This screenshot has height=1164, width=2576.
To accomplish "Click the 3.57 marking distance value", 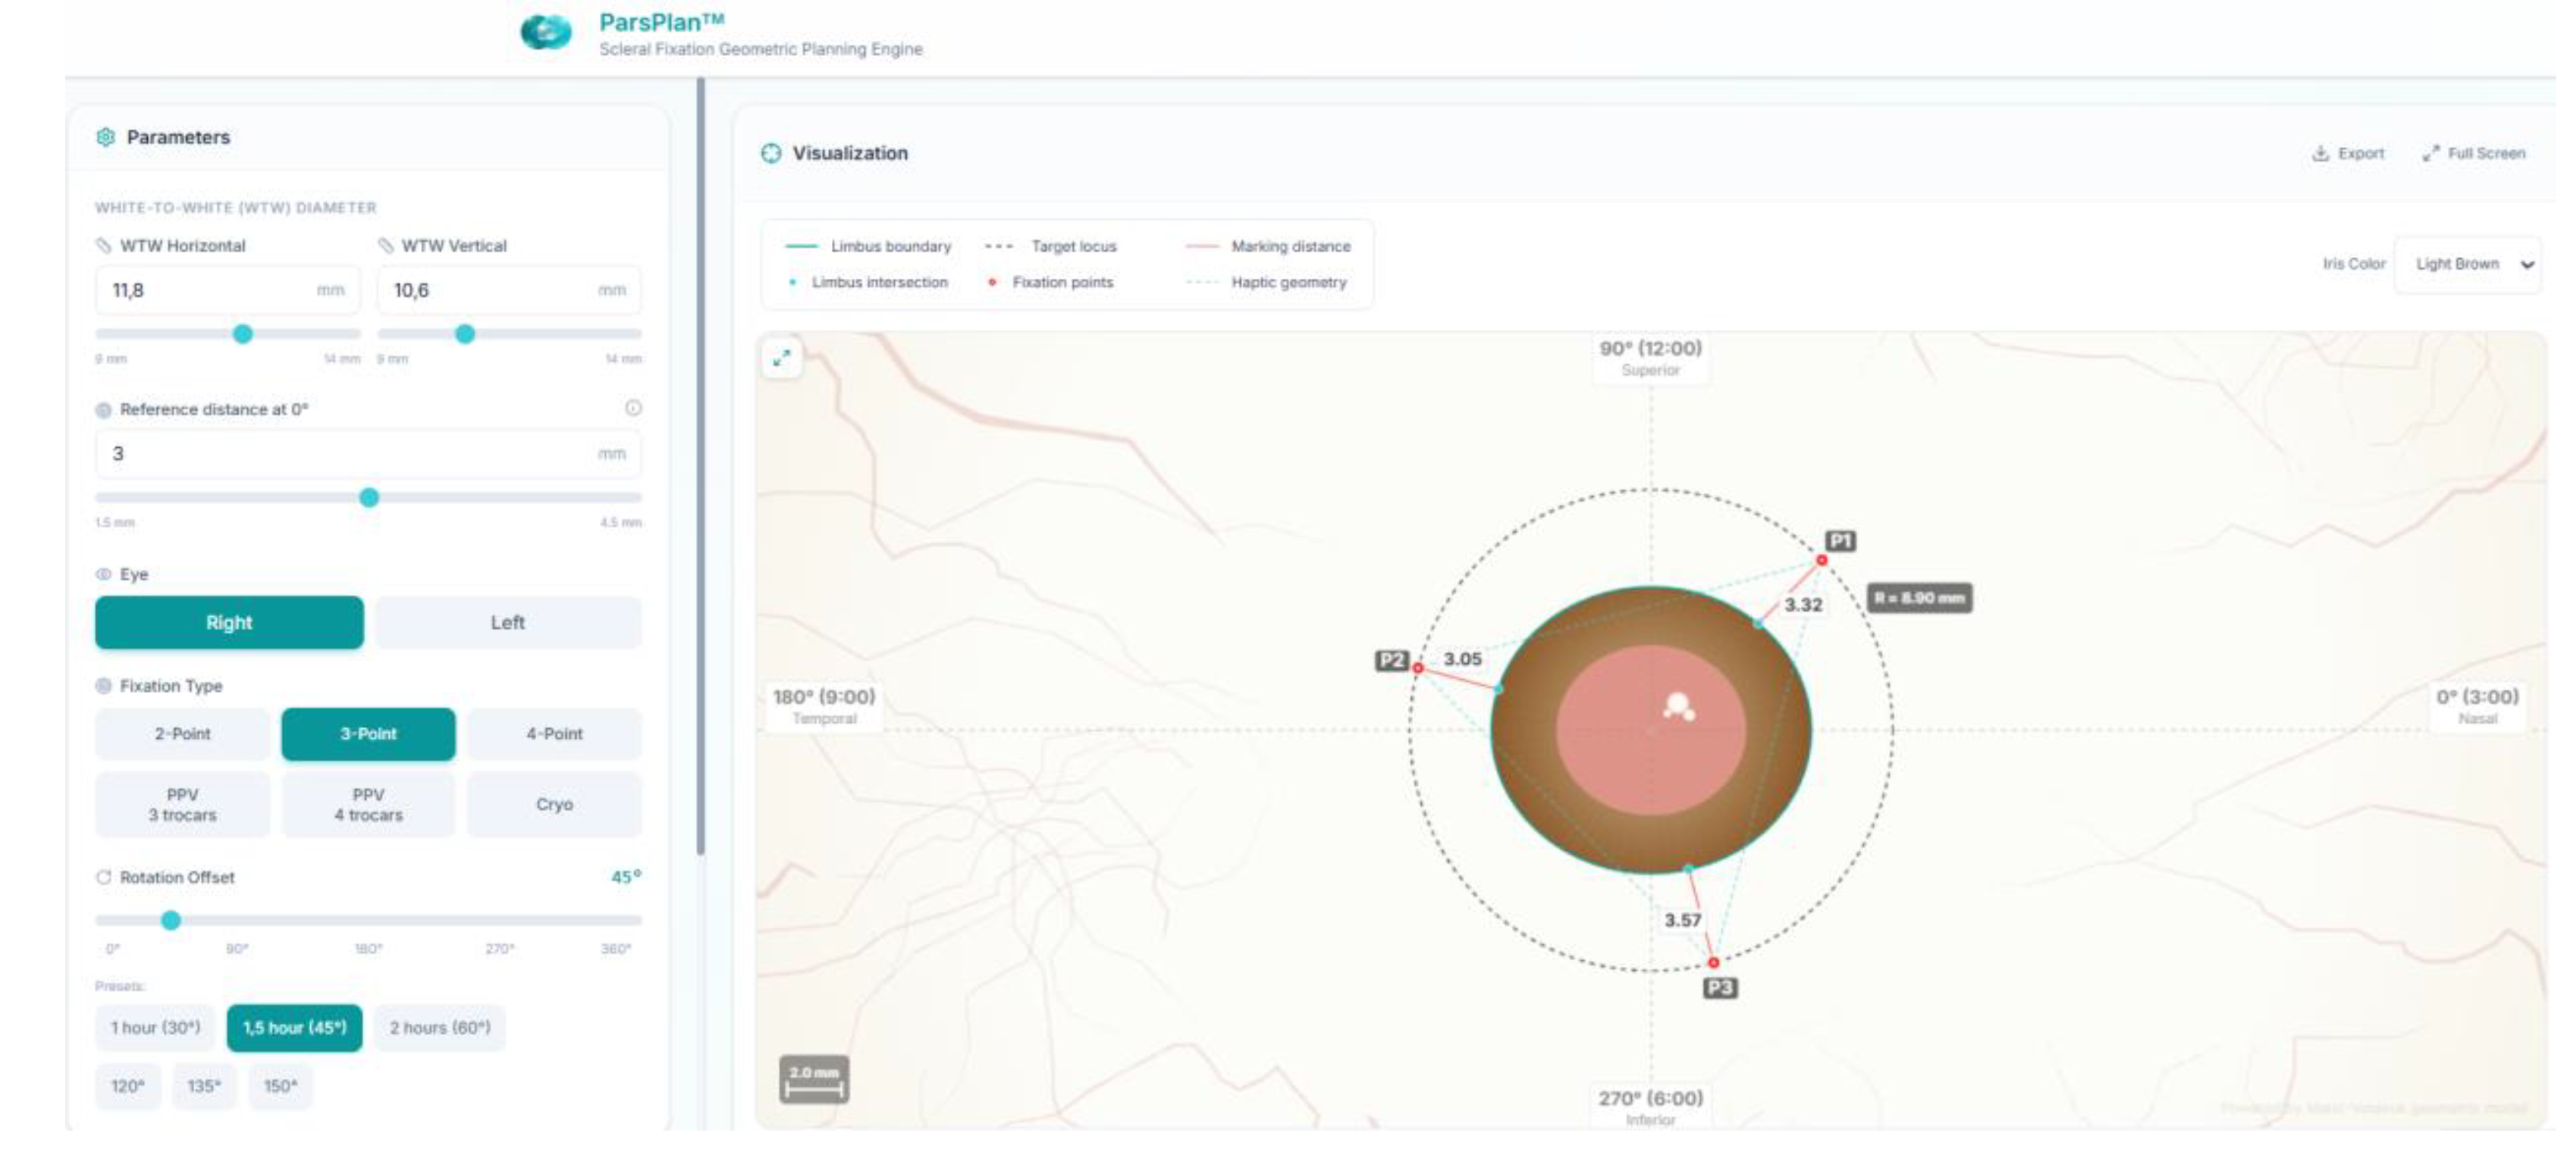I will [1682, 920].
